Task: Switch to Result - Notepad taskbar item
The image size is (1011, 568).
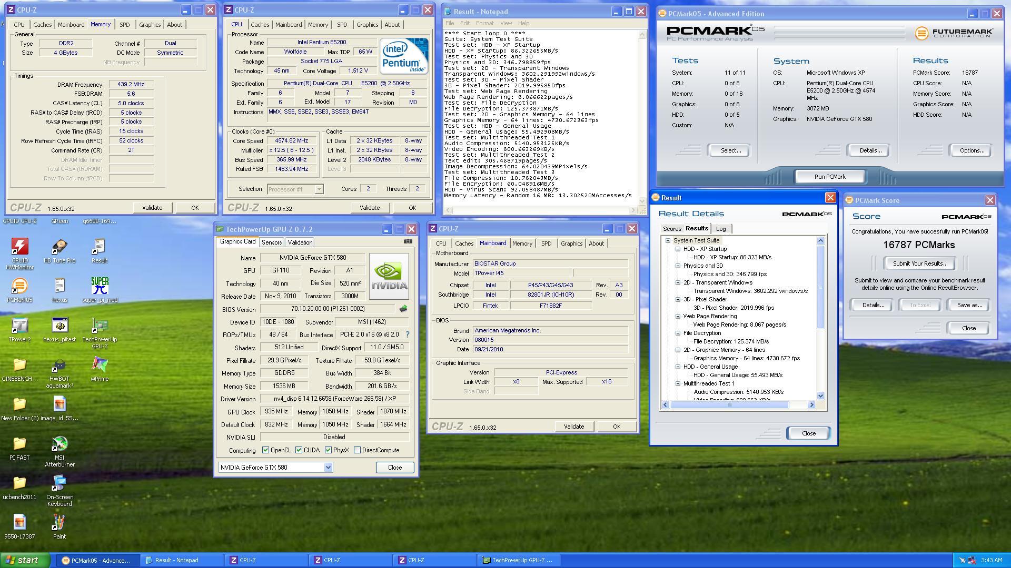Action: [182, 560]
